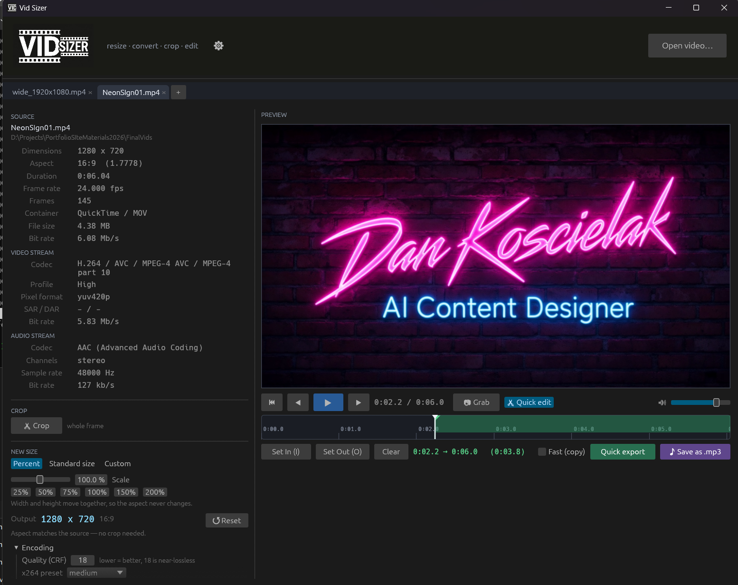
Task: Close the wide_1920x1080.mp4 tab
Action: pos(90,93)
